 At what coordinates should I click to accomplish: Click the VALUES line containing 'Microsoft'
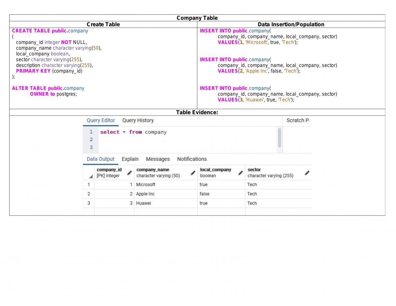coord(258,42)
